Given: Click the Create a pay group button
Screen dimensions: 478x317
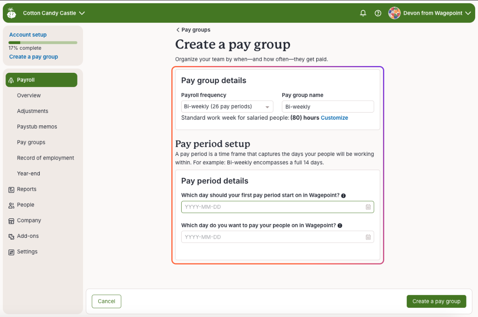Looking at the screenshot, I should 436,301.
